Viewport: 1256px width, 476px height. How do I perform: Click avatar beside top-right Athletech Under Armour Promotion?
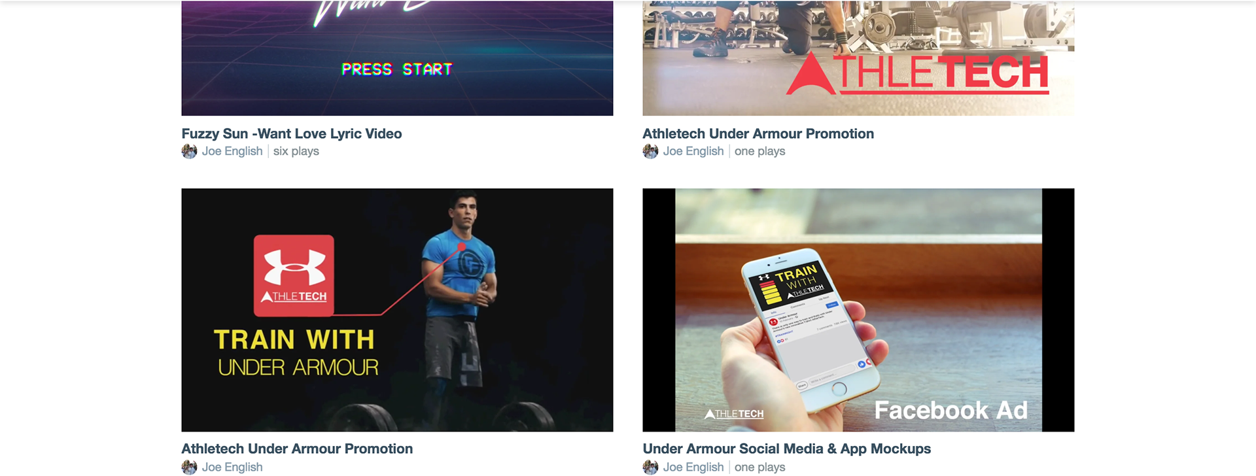point(650,152)
